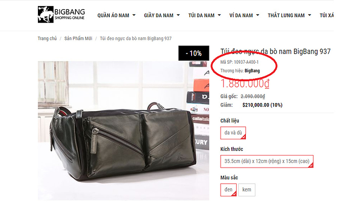Select material option da và dù

point(233,133)
